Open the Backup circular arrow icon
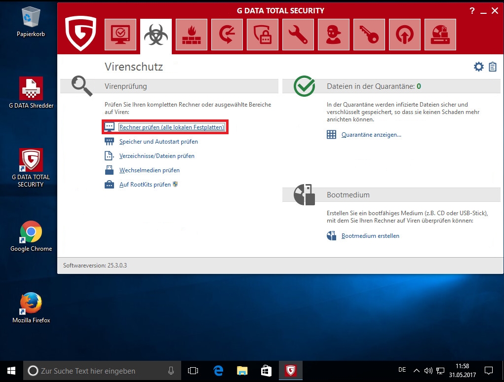Viewport: 504px width, 382px height. 227,35
